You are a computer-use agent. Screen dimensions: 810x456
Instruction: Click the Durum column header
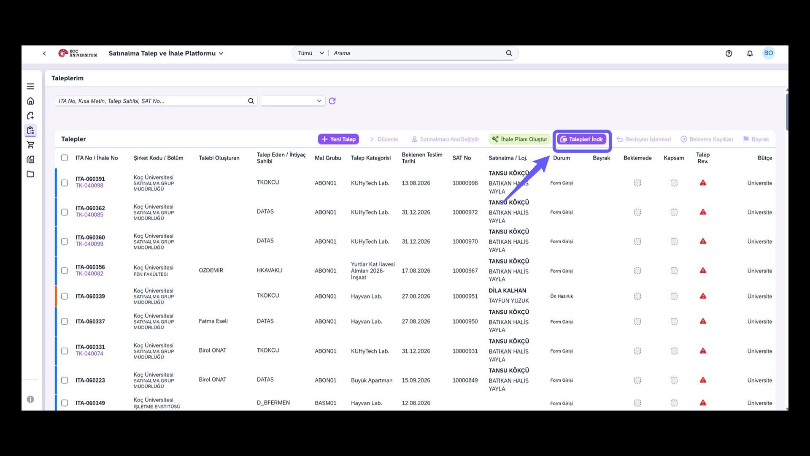[562, 158]
